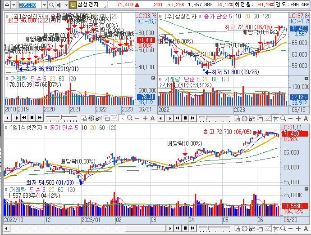Click scroll-left arrow on monthly chart toolbar
The height and width of the screenshot is (235, 311).
click(8, 118)
